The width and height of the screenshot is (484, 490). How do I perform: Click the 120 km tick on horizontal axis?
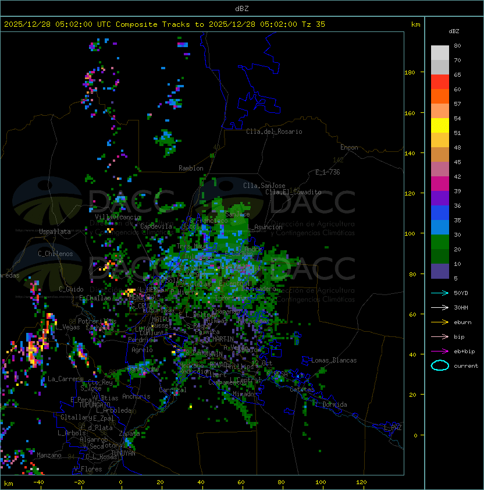[x=361, y=482]
